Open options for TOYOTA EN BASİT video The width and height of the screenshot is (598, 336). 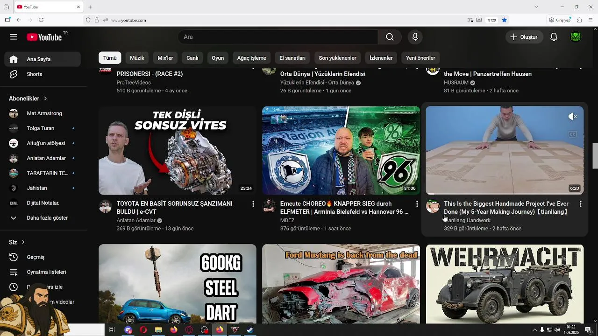point(253,204)
